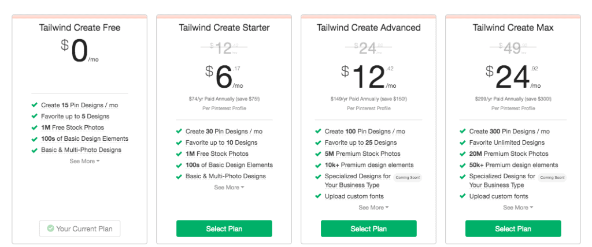Click checkmark next to Favorite up to 10 Designs
The image size is (592, 247).
pyautogui.click(x=179, y=143)
